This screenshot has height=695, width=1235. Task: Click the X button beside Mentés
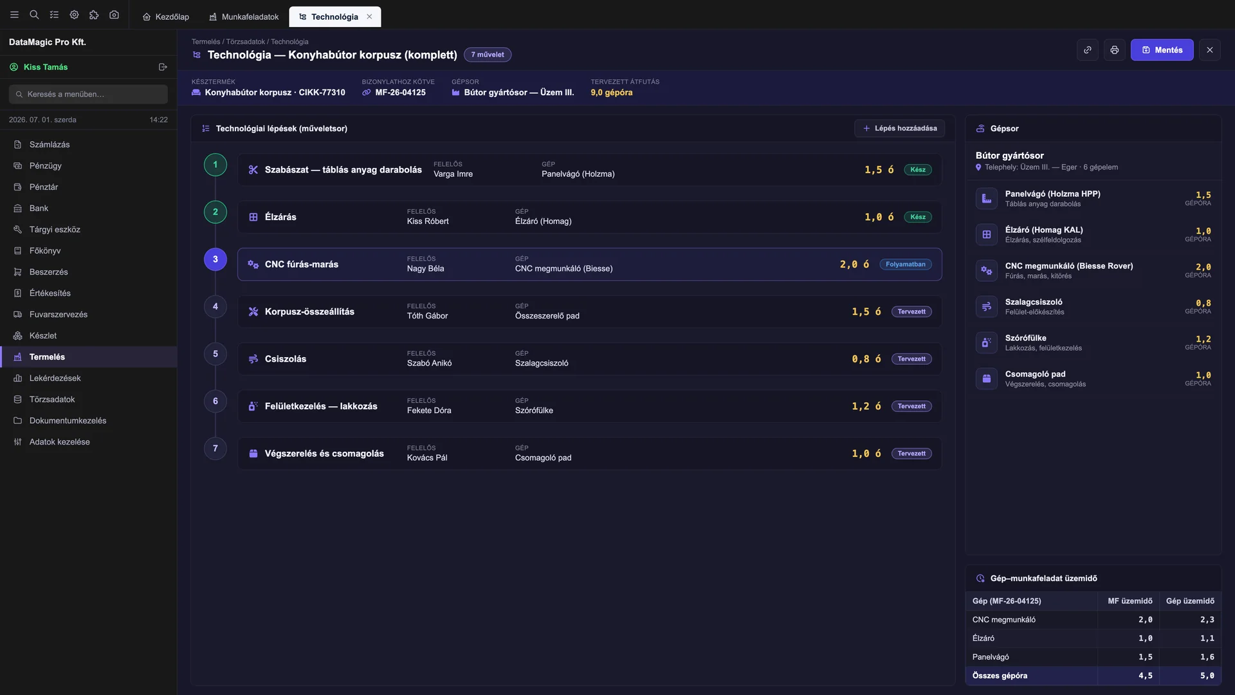[x=1210, y=50]
